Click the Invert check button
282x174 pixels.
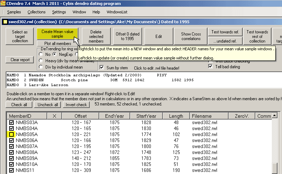76,105
